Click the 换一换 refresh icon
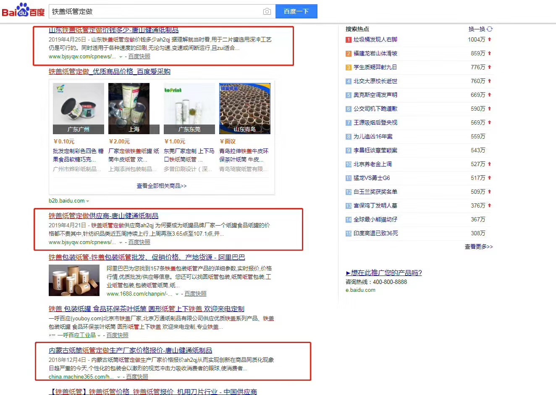Viewport: 556px width, 395px height. click(x=490, y=29)
